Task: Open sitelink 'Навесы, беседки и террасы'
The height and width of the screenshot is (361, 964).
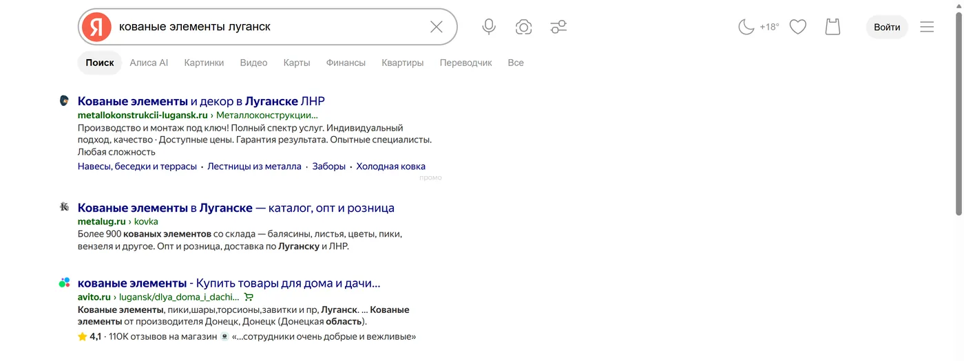Action: 137,166
